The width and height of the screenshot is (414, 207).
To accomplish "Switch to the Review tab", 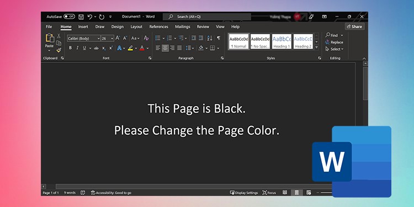I will (x=203, y=26).
